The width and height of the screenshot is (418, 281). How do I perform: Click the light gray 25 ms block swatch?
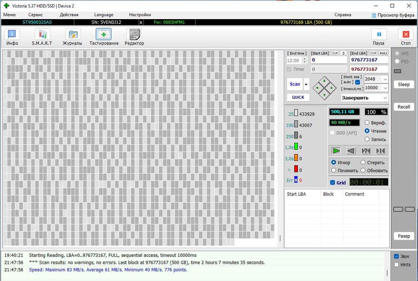pyautogui.click(x=296, y=113)
